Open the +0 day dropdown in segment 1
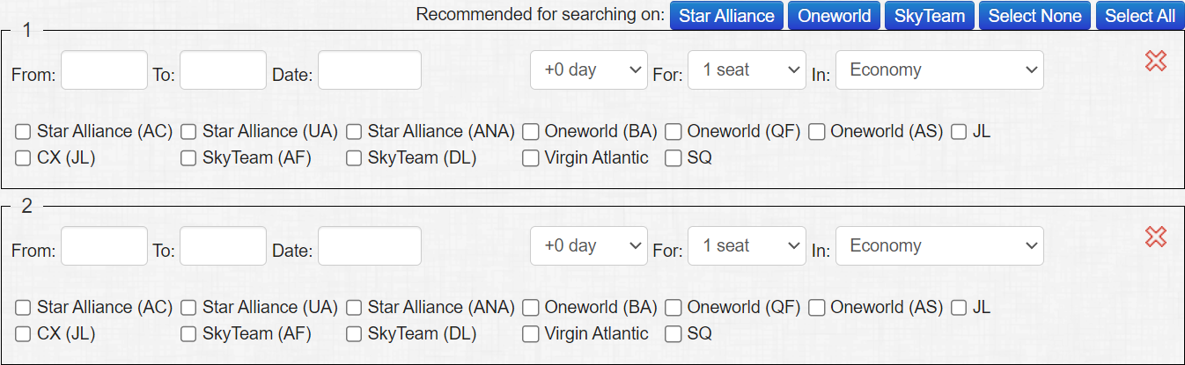 tap(589, 69)
